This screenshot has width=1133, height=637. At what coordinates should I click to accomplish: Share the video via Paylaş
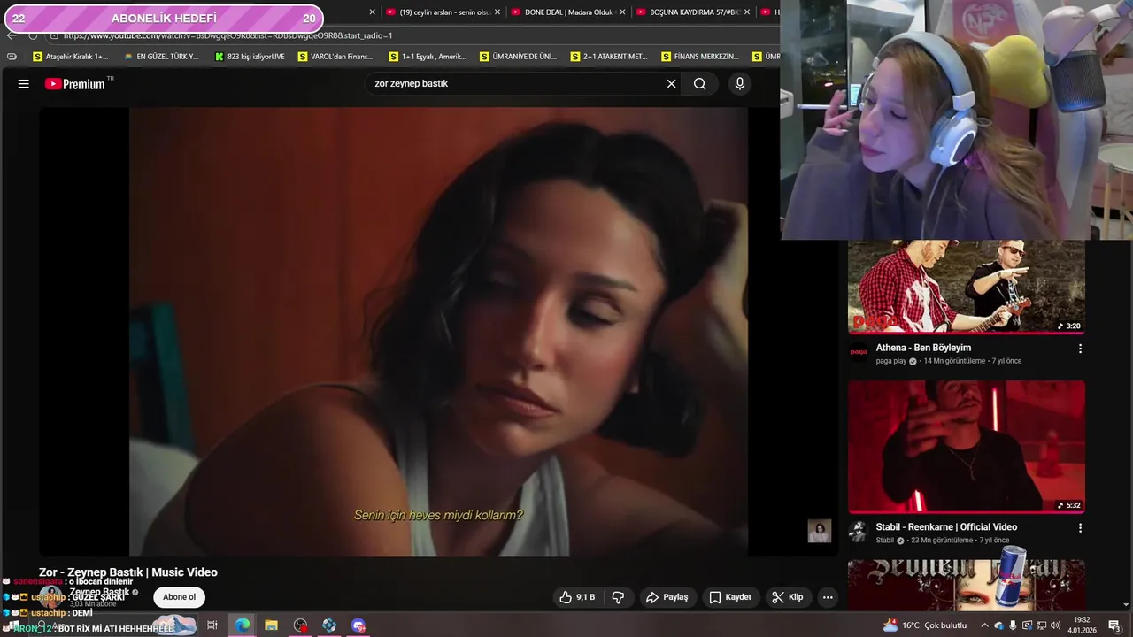click(x=667, y=597)
